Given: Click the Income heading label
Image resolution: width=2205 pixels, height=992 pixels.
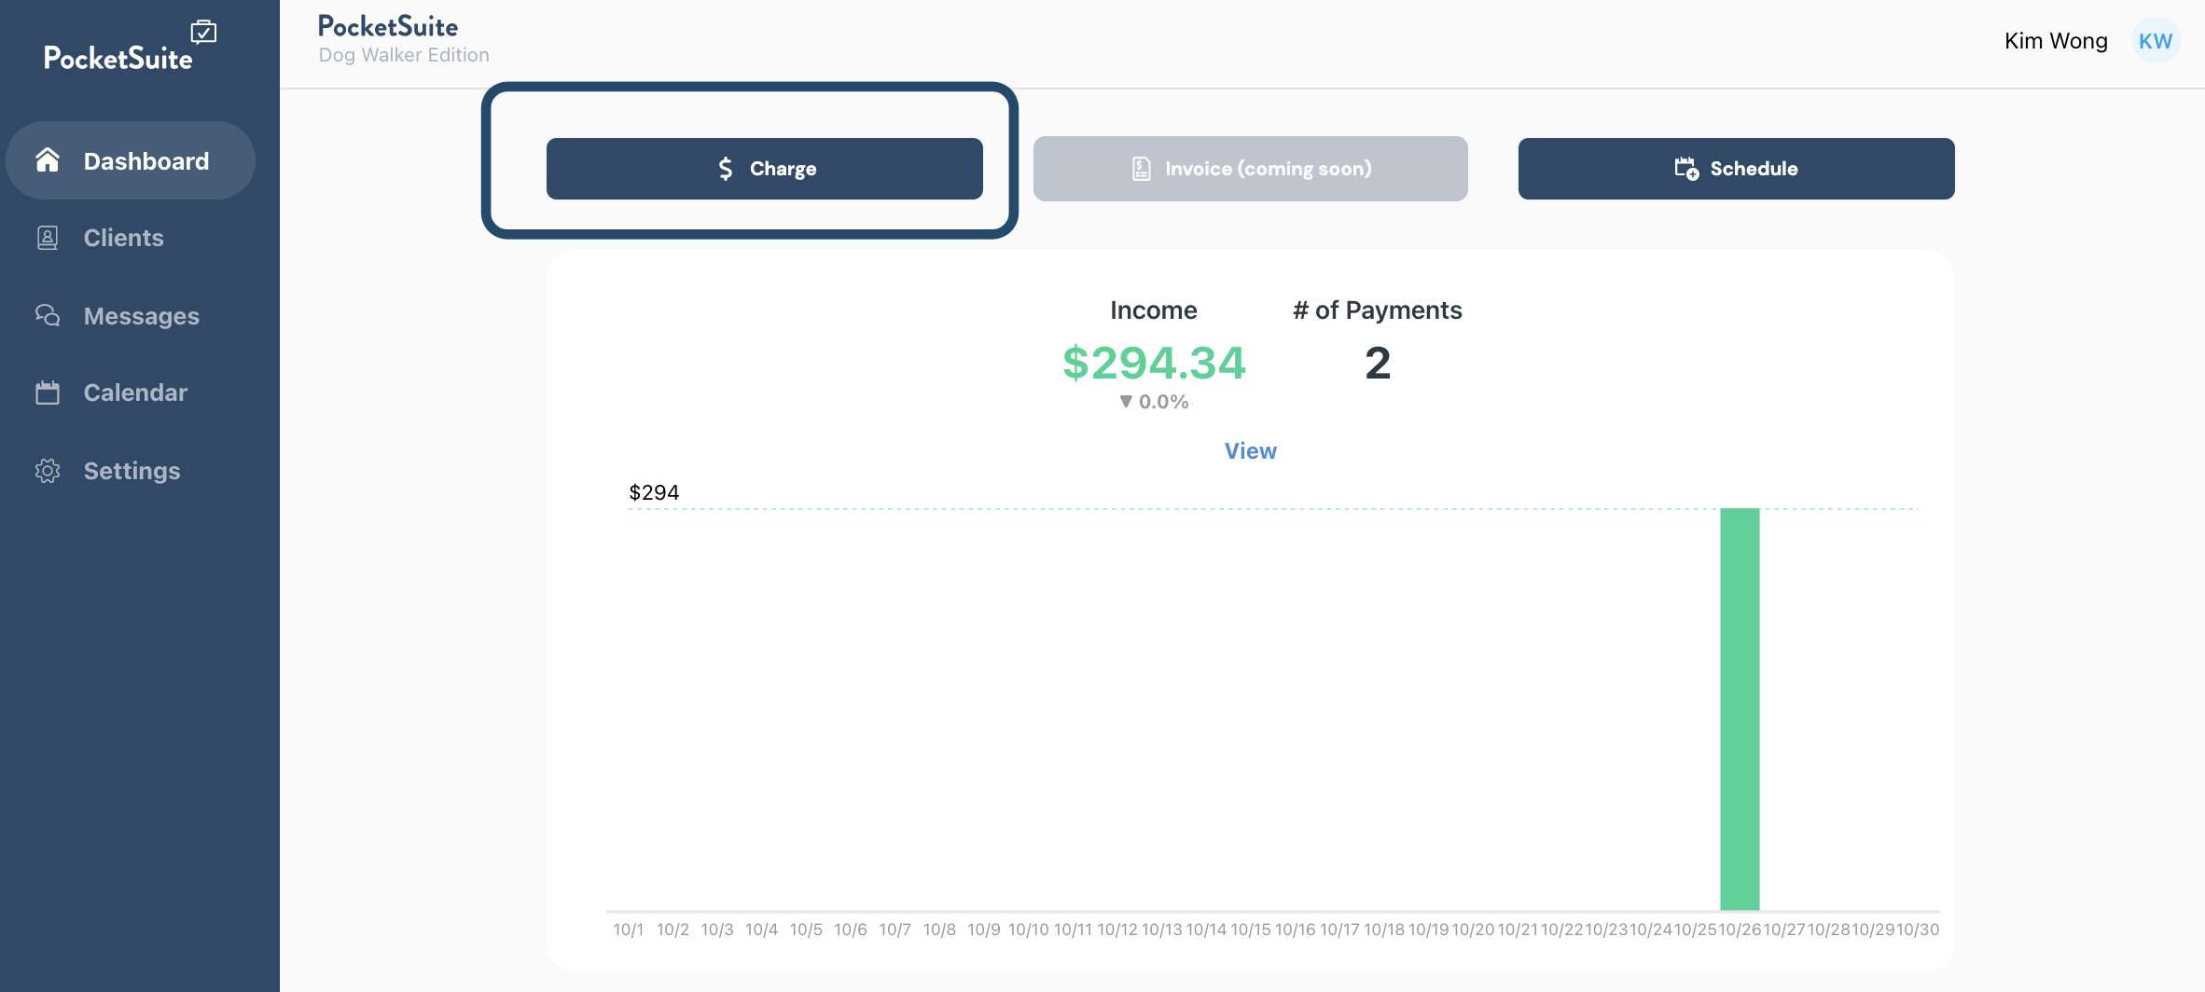Looking at the screenshot, I should pos(1154,310).
